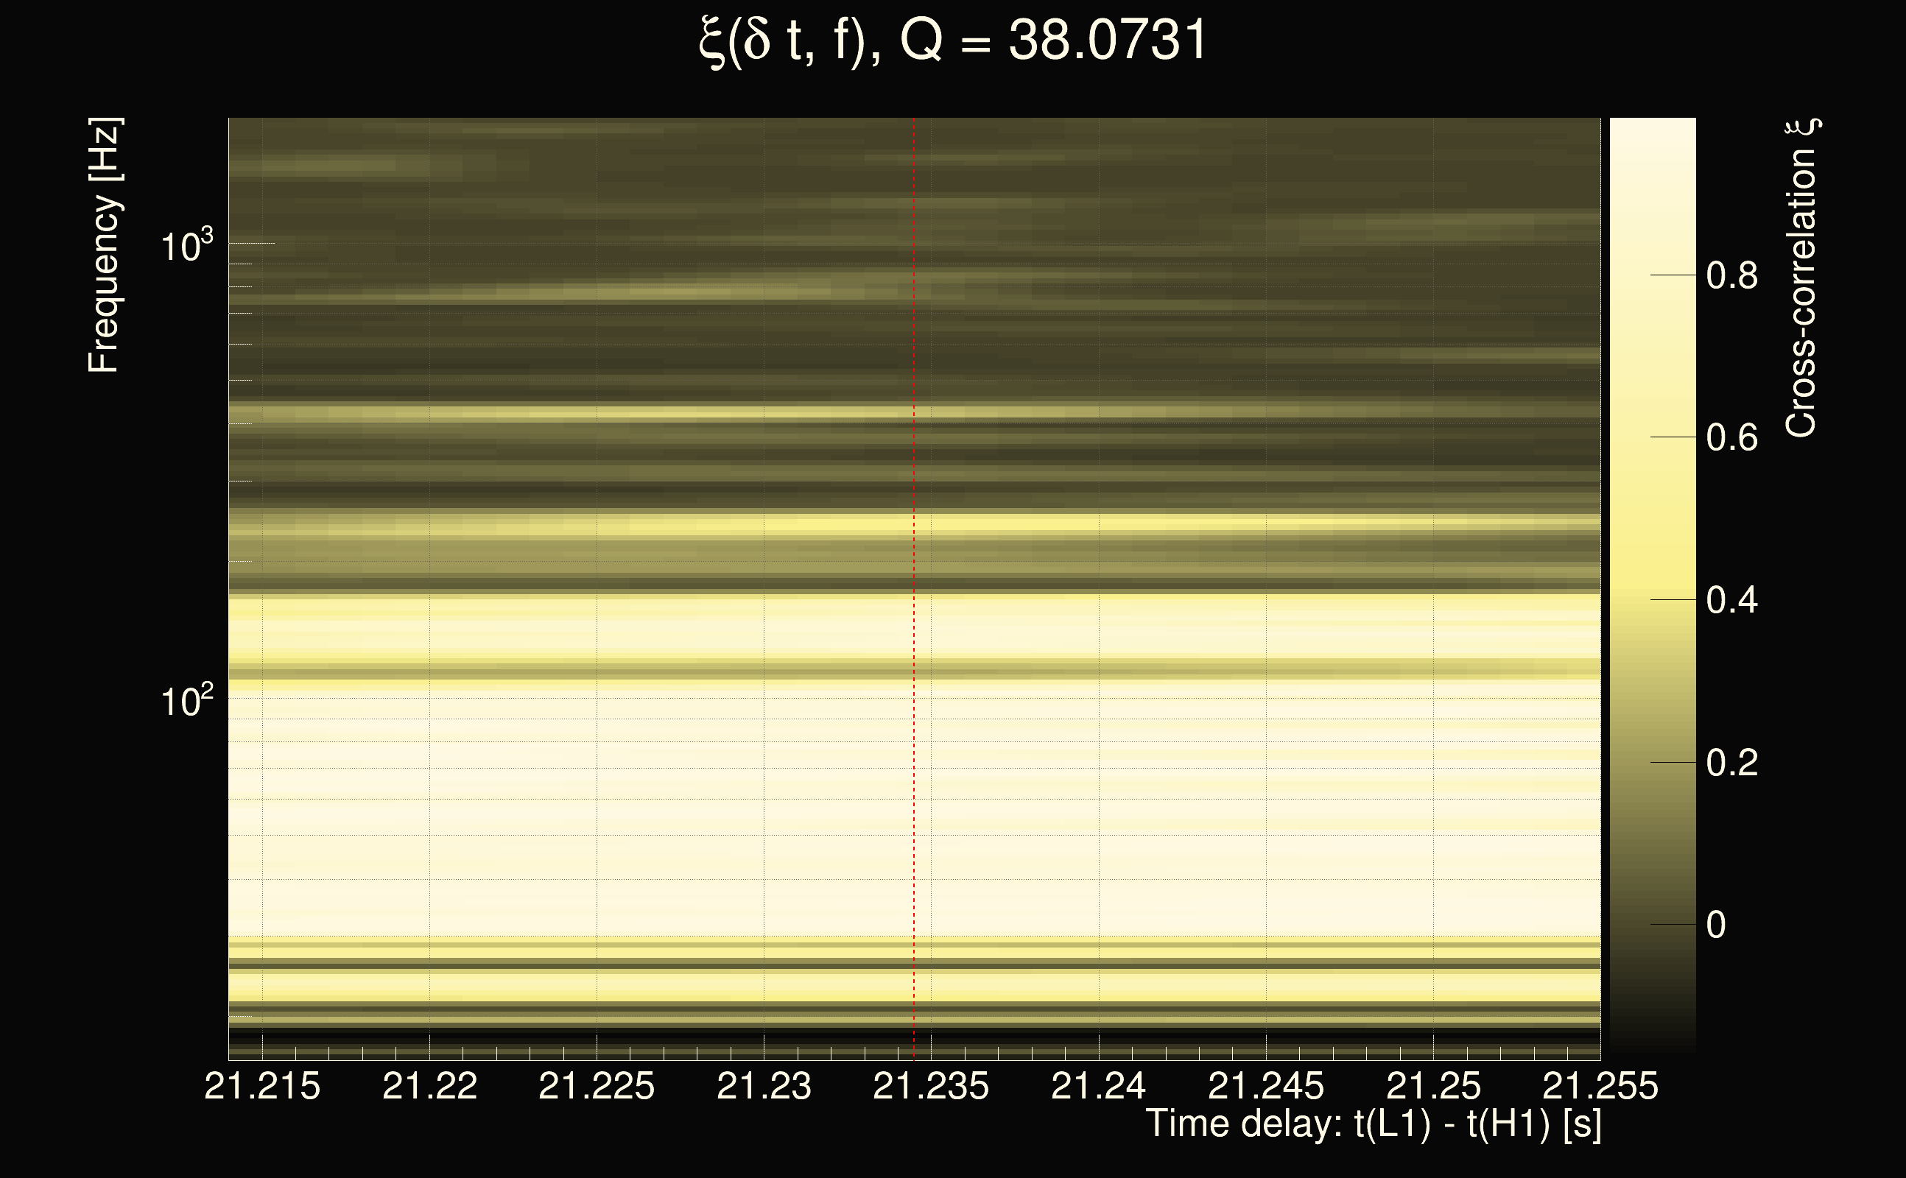Image resolution: width=1906 pixels, height=1178 pixels.
Task: Click the Time delay t(L1) - t(H1) axis title
Action: pos(1373,1124)
